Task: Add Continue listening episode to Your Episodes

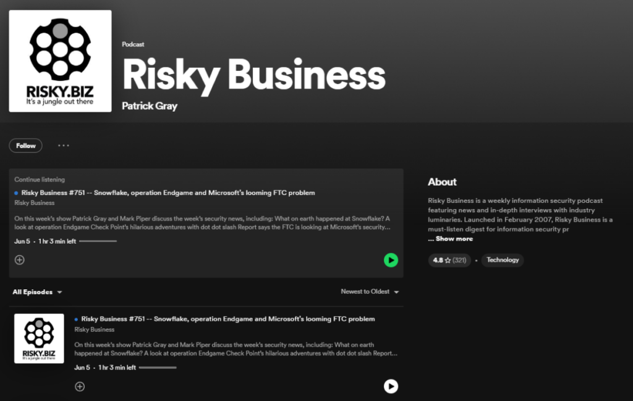Action: 19,260
